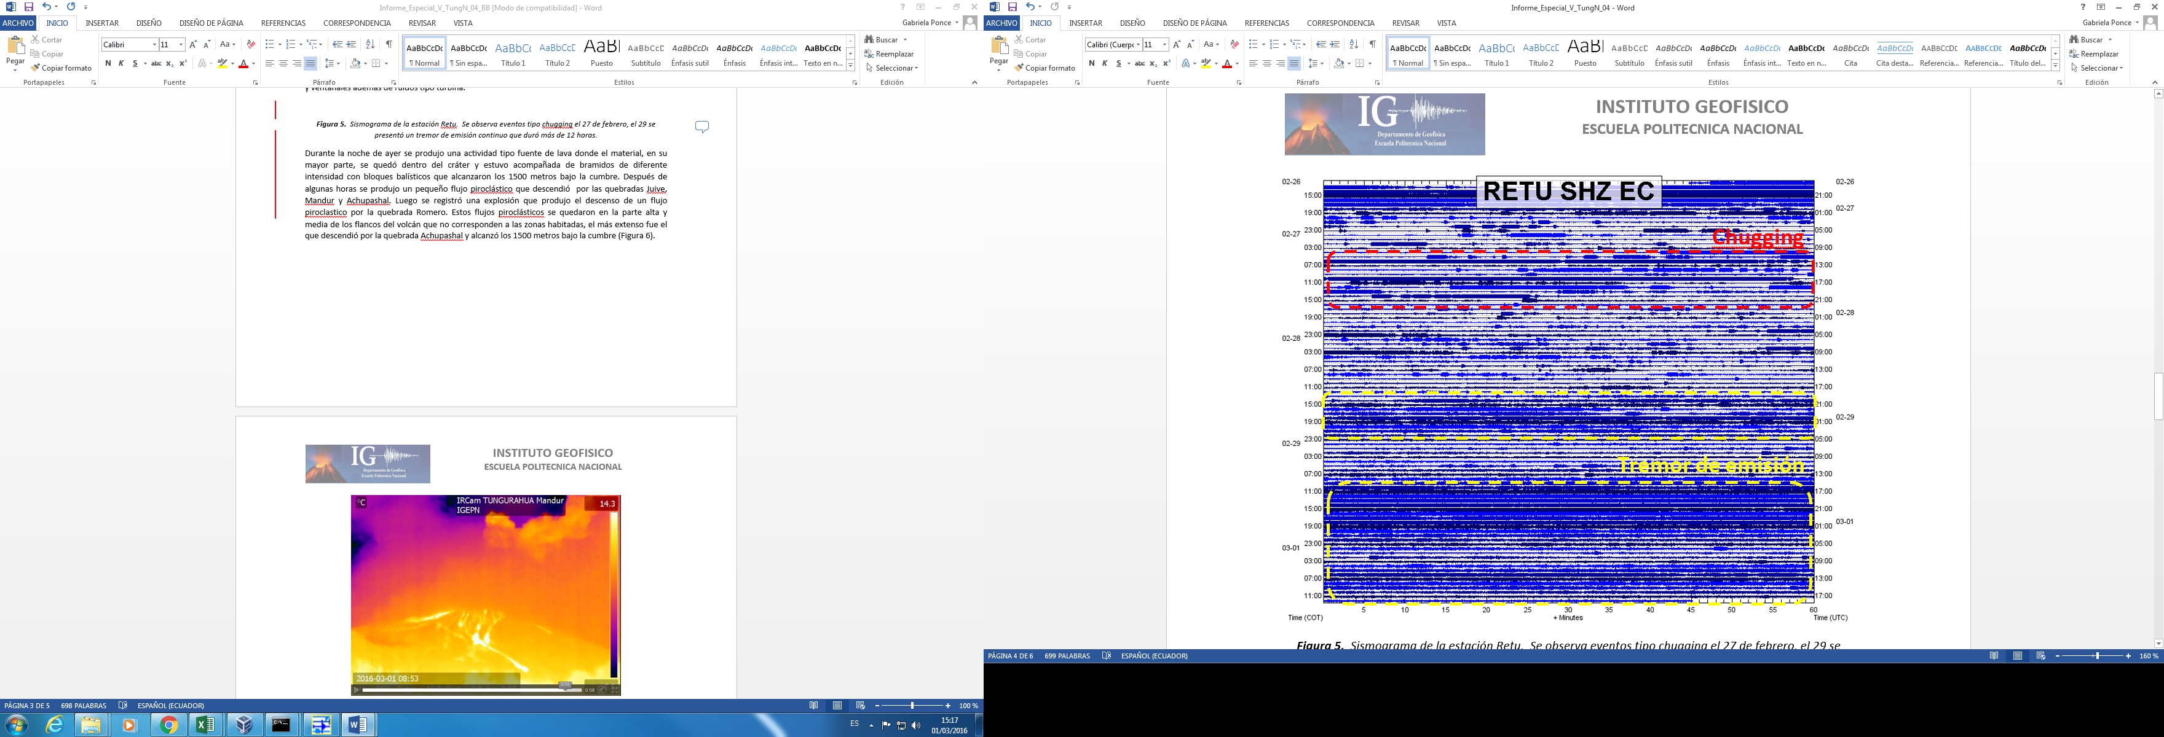The width and height of the screenshot is (2164, 737).
Task: Expand styles gallery in left window
Action: [850, 66]
